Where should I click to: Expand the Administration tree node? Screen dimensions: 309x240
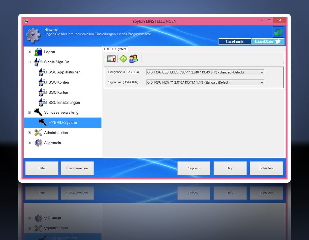30,133
